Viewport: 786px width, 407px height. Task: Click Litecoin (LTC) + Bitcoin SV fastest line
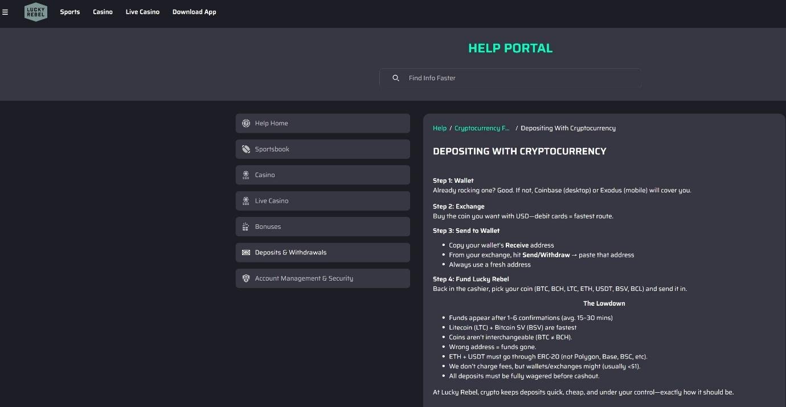tap(513, 327)
